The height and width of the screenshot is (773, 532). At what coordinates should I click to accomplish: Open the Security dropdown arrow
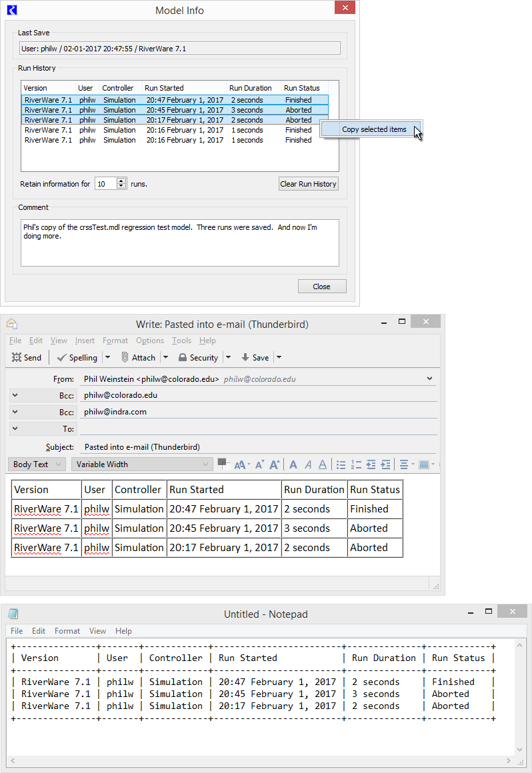click(228, 357)
